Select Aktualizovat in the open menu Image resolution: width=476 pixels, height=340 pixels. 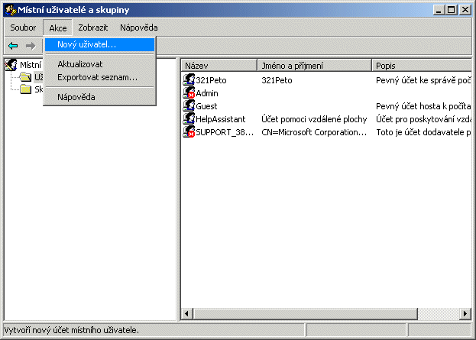coord(79,64)
